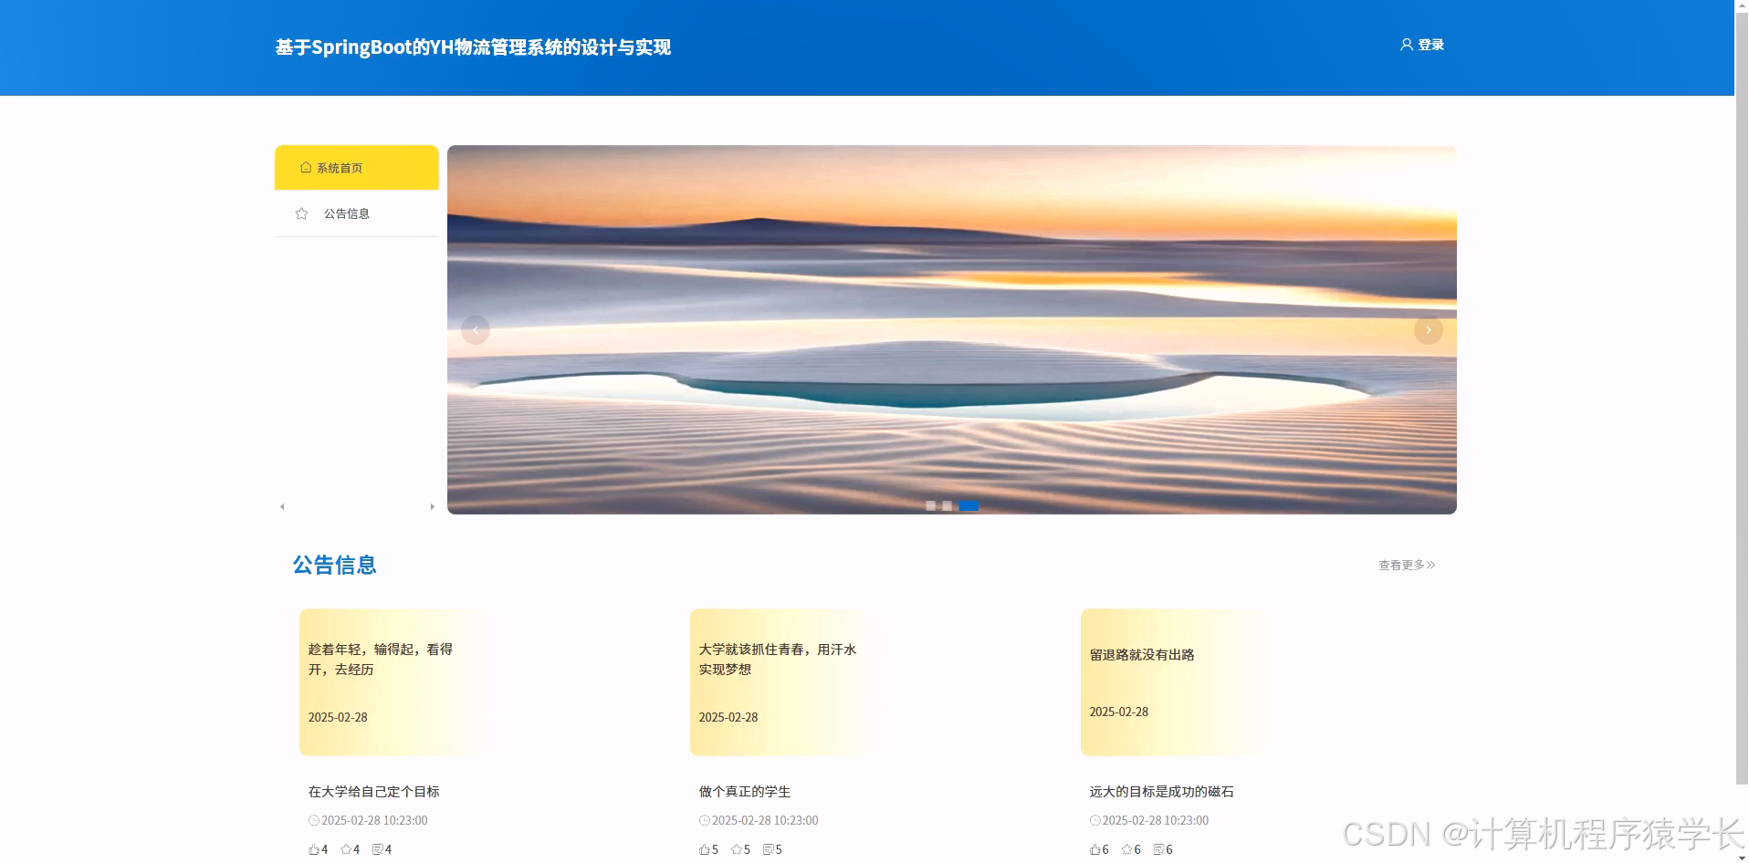
Task: Click the user icon next to 登录
Action: pyautogui.click(x=1407, y=44)
